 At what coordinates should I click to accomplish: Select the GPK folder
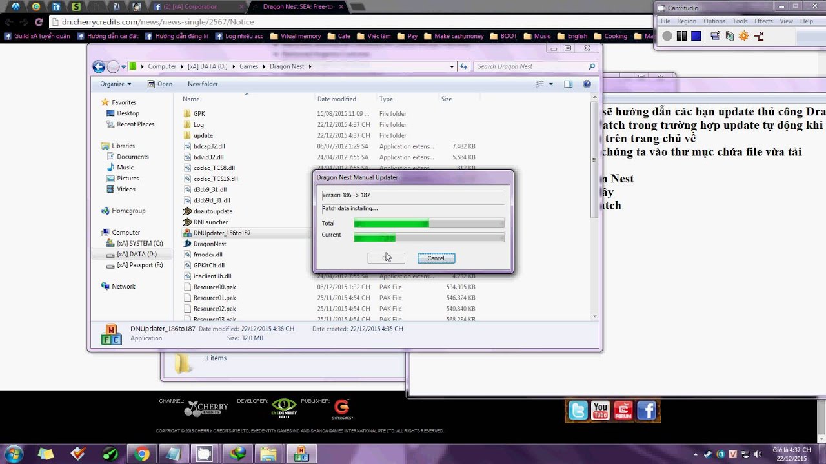[199, 114]
